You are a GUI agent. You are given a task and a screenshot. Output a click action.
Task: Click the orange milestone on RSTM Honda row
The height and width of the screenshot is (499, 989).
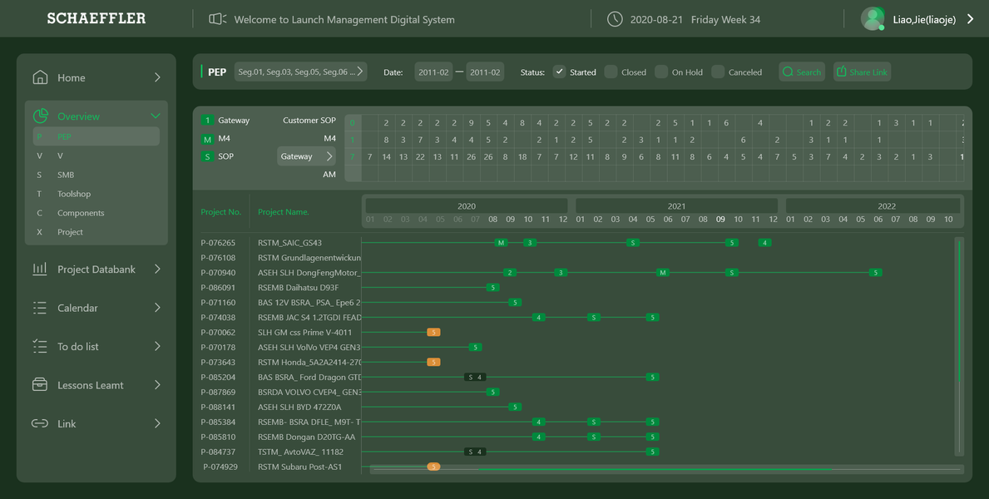(433, 362)
